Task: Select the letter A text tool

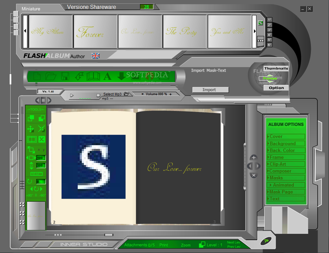Action: tap(107, 76)
